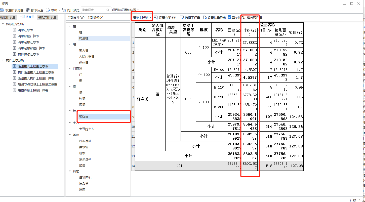This screenshot has height=202, width=365.
Task: Click the 设置报表范围 grid icon
Action: coord(2,10)
